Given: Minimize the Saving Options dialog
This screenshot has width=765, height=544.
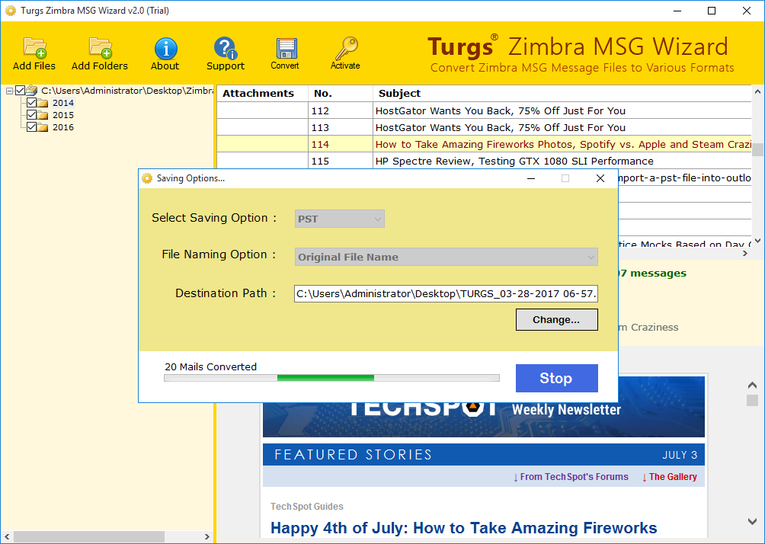Looking at the screenshot, I should point(531,178).
